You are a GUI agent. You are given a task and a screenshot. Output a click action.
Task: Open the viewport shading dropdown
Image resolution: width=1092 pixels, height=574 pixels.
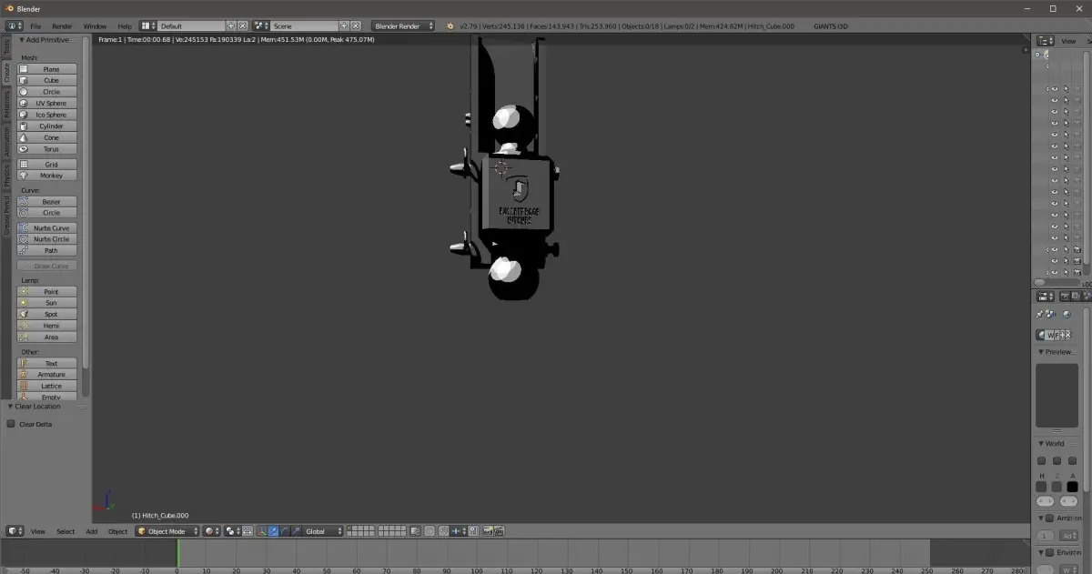click(x=214, y=531)
